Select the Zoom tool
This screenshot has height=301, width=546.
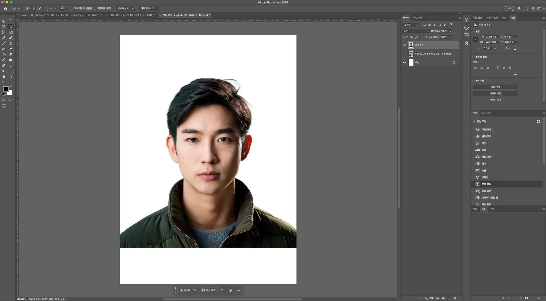point(11,77)
